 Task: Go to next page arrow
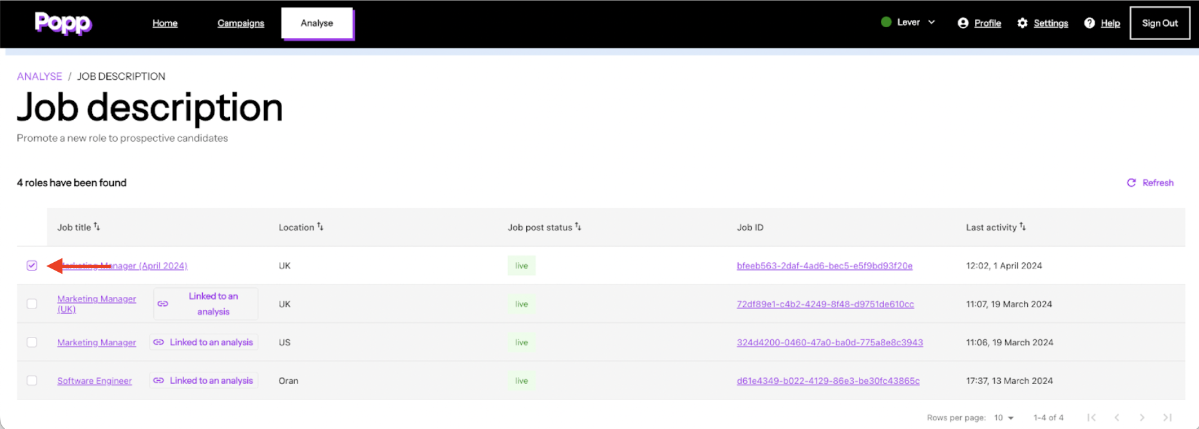click(x=1142, y=417)
